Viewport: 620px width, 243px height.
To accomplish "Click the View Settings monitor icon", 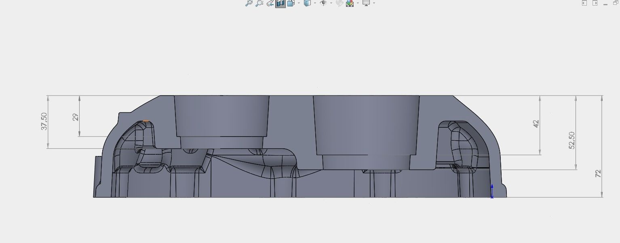I will pyautogui.click(x=366, y=3).
